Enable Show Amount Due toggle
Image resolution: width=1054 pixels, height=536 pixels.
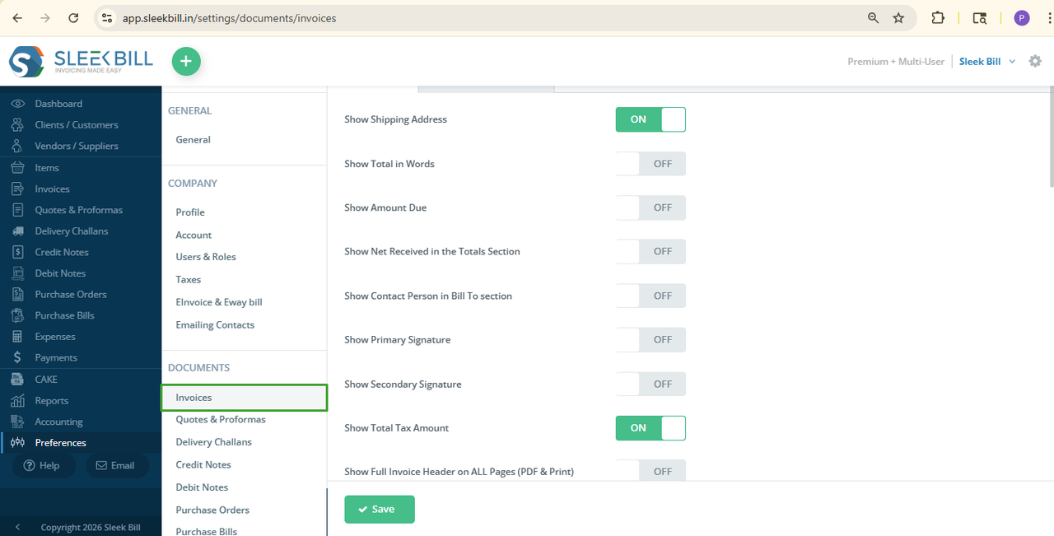click(x=651, y=207)
